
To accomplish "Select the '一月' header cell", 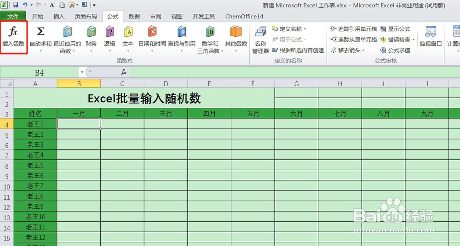I will [x=79, y=114].
